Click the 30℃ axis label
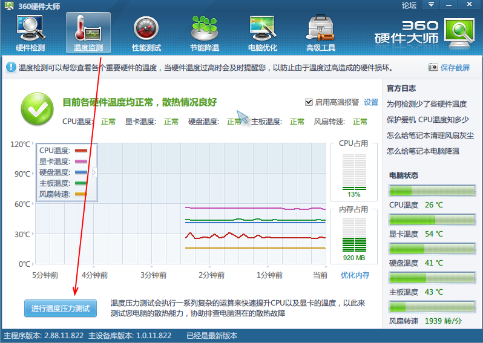This screenshot has width=483, height=343. pos(22,234)
